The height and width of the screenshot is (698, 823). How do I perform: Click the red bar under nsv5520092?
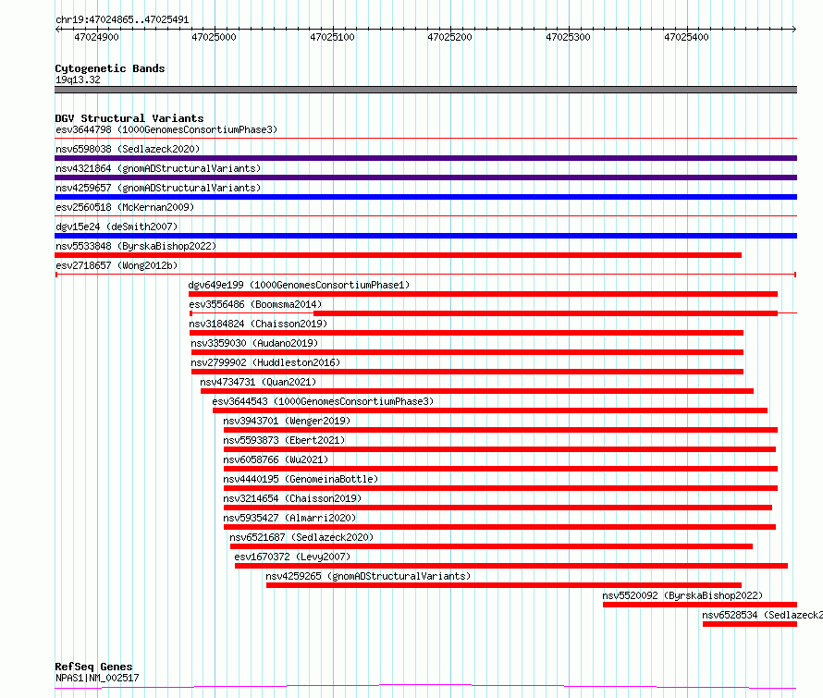tap(700, 605)
